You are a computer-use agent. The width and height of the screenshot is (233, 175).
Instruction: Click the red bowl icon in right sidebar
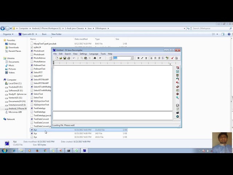click(177, 86)
